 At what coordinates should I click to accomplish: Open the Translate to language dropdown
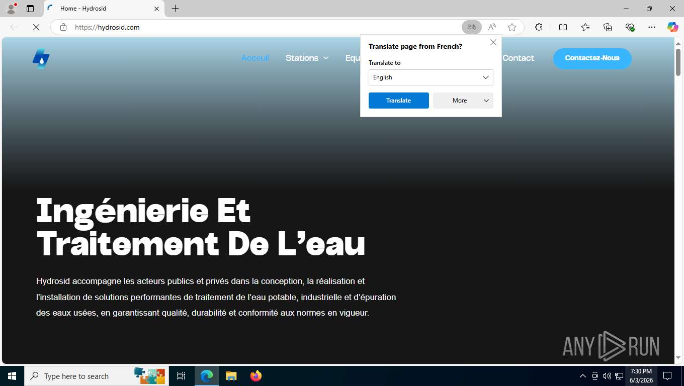point(431,77)
